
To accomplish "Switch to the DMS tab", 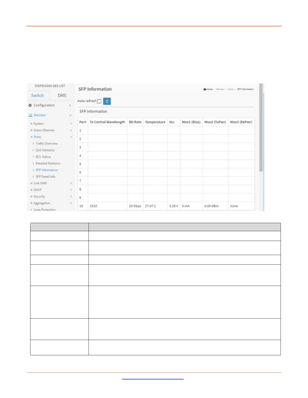I will pyautogui.click(x=62, y=95).
